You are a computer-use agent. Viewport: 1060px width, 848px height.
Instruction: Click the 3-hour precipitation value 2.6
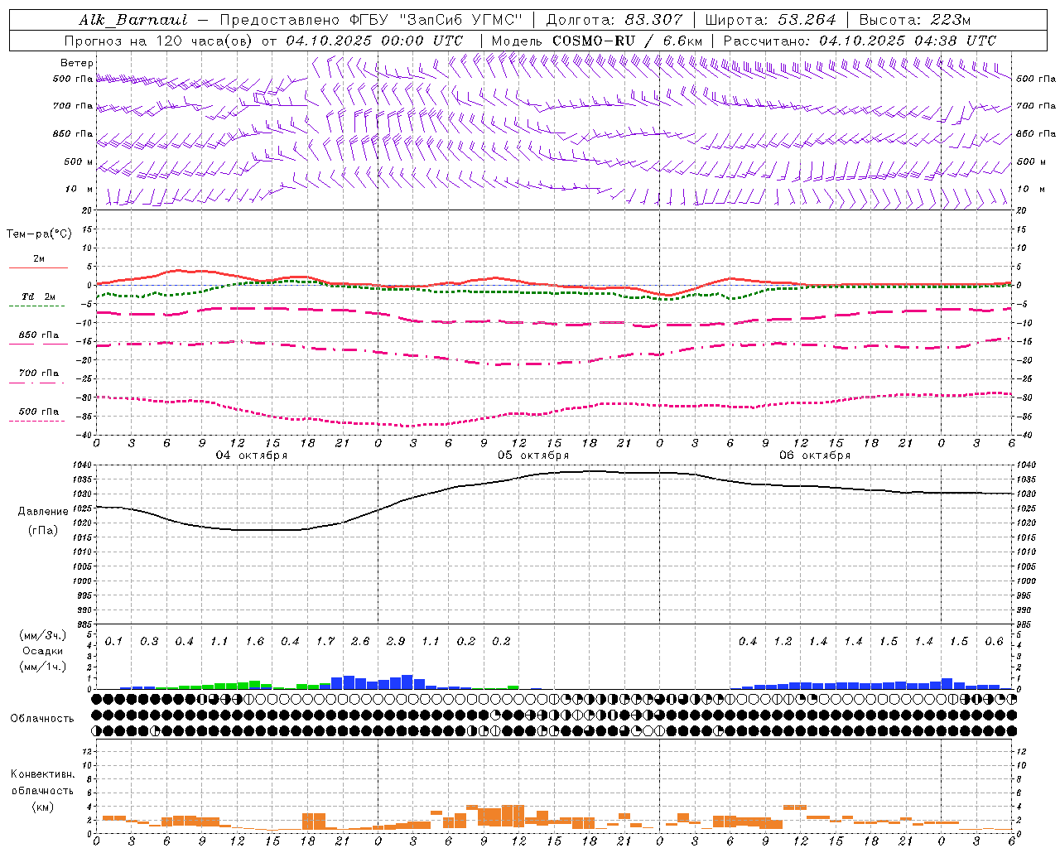coord(360,642)
